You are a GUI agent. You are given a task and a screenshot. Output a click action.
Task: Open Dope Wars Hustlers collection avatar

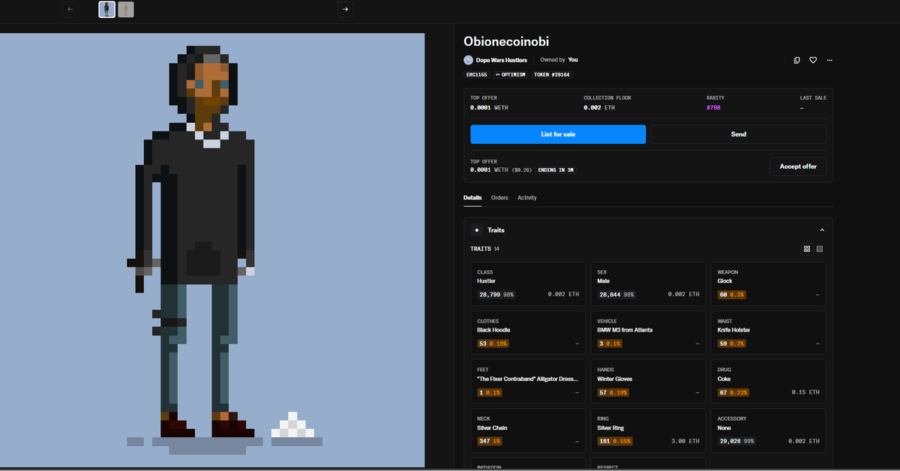pyautogui.click(x=468, y=60)
